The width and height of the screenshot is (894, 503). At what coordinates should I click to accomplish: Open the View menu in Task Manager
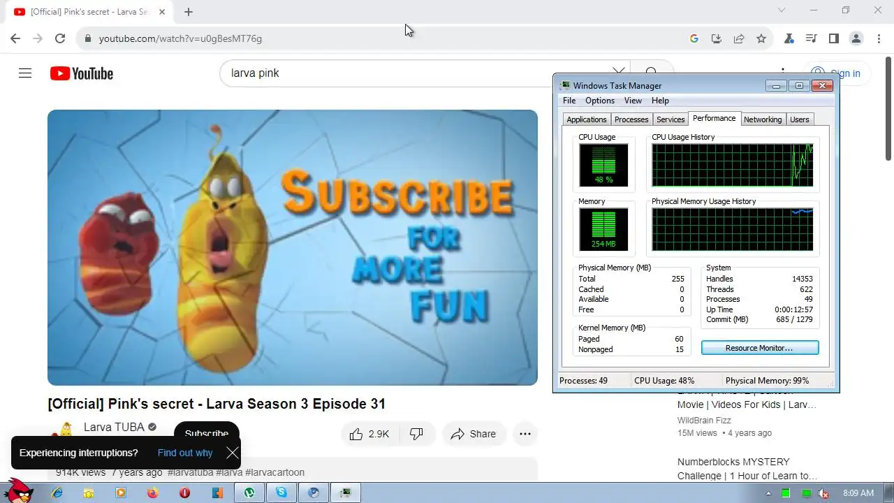coord(633,101)
